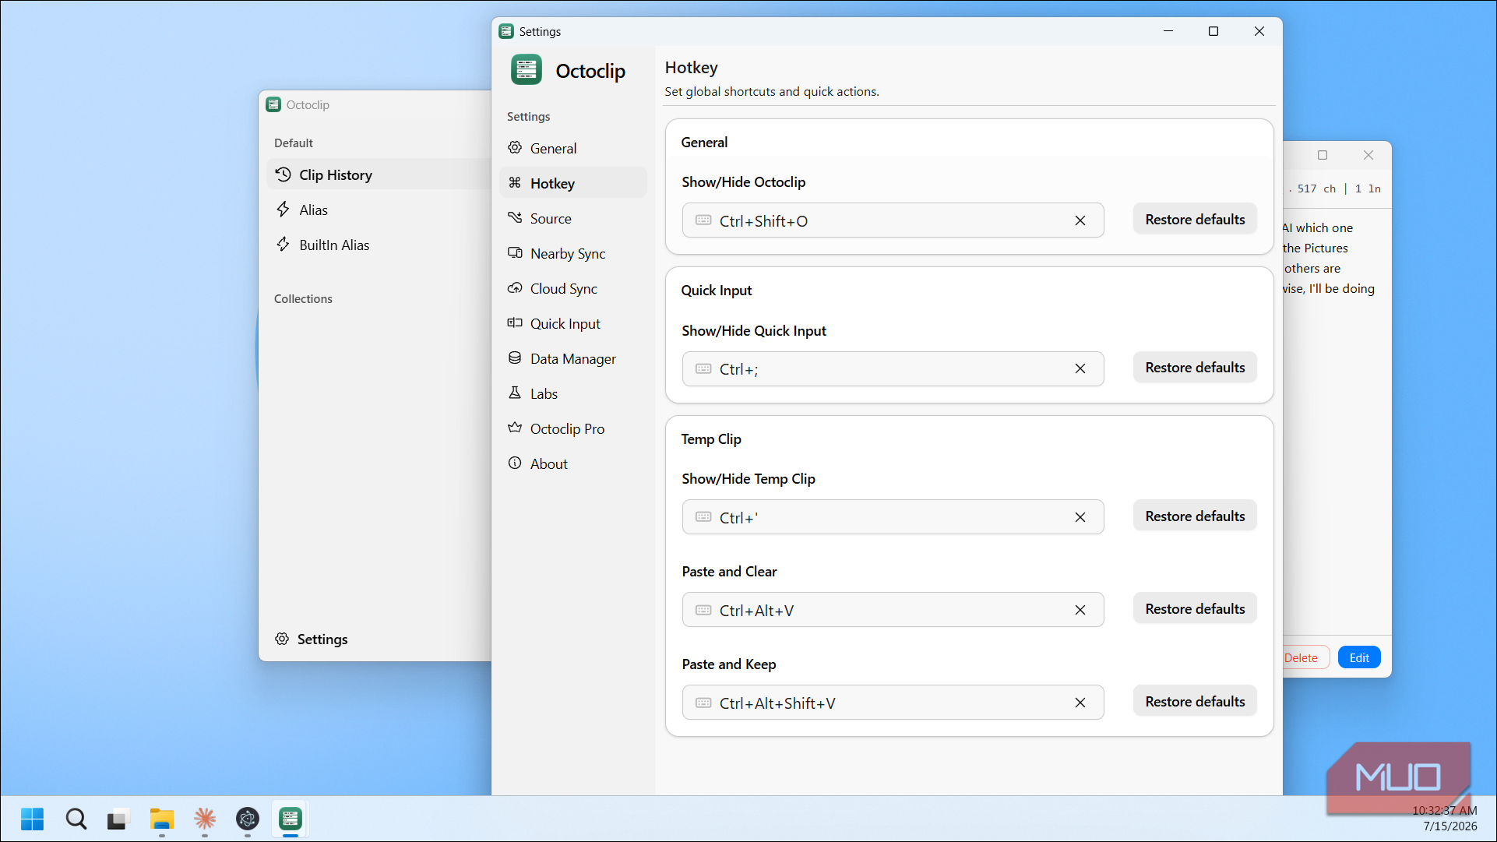1497x842 pixels.
Task: Clear the Ctrl+Alt+Shift+V hotkey
Action: click(x=1080, y=703)
